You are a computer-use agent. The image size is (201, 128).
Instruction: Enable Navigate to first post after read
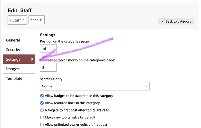pyautogui.click(x=42, y=110)
